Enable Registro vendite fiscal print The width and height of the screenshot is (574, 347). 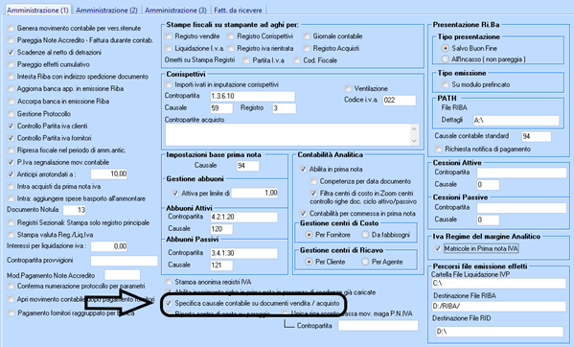click(x=169, y=36)
